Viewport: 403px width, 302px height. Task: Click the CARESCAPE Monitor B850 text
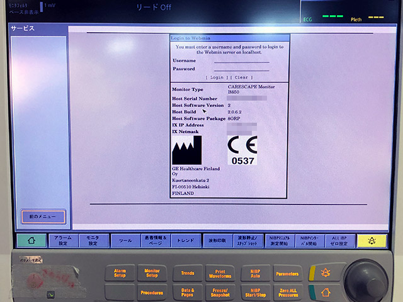point(251,89)
